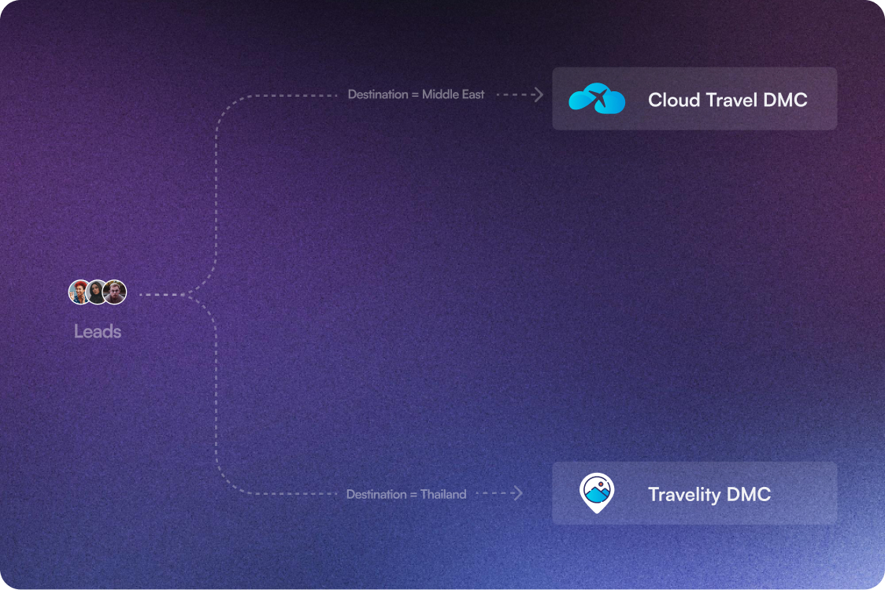Click the vertical dashed line above the junction
885x590 pixels.
pos(216,197)
